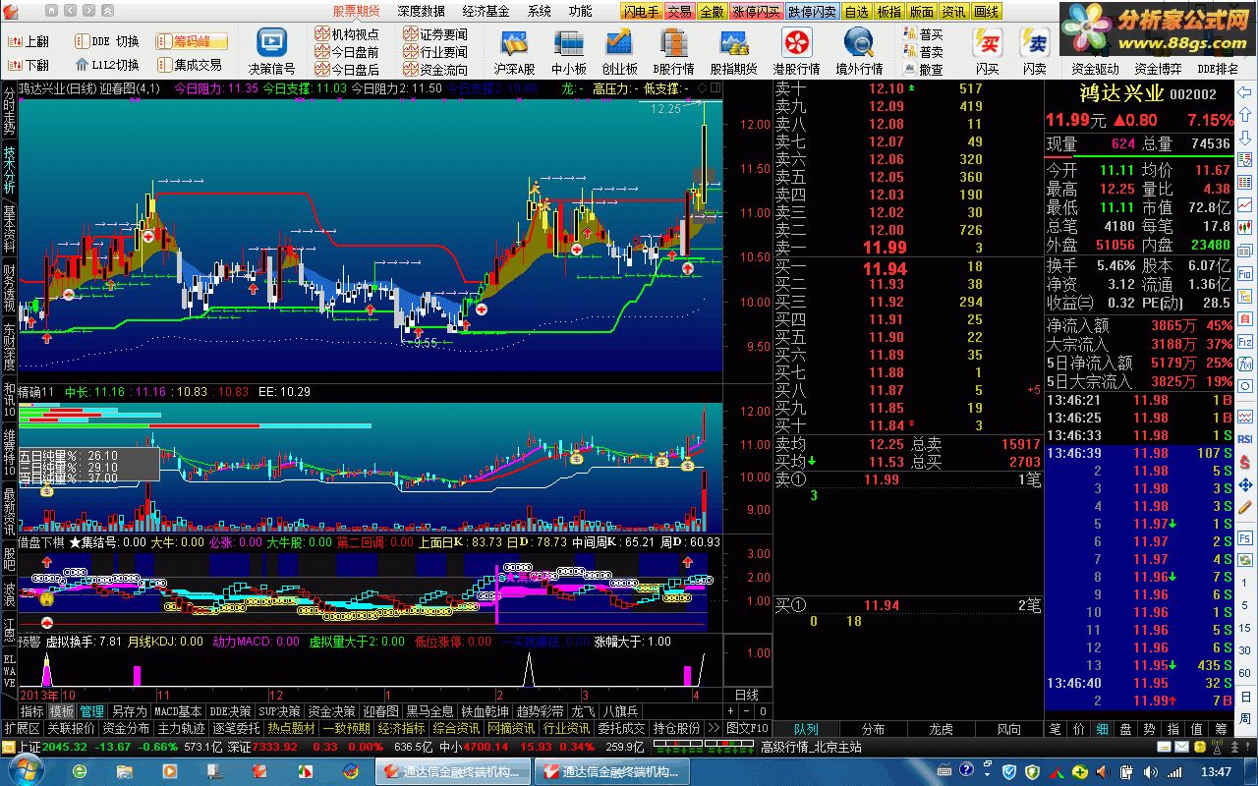
Task: Open the 中小板 board icon
Action: [x=568, y=44]
